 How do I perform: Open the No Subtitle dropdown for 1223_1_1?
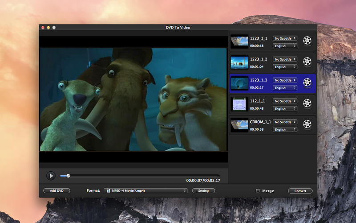[x=285, y=38]
